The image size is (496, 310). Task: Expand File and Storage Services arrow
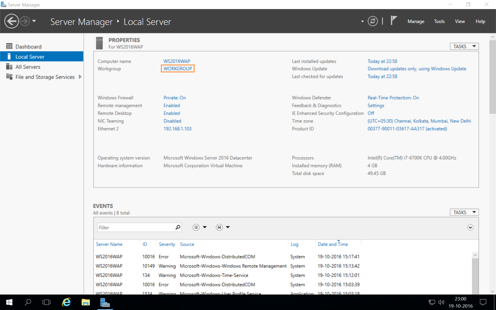pos(80,77)
